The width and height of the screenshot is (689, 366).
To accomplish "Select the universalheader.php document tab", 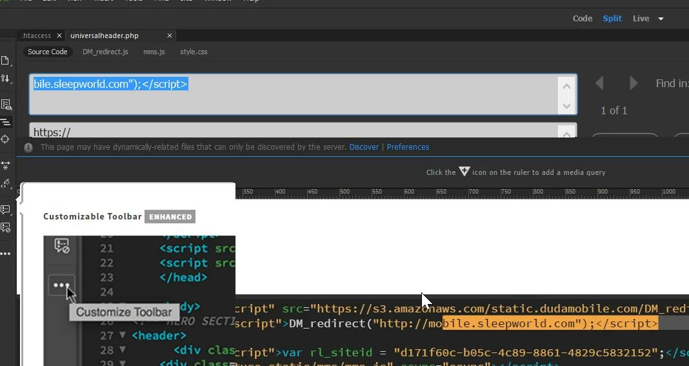I will tap(105, 36).
